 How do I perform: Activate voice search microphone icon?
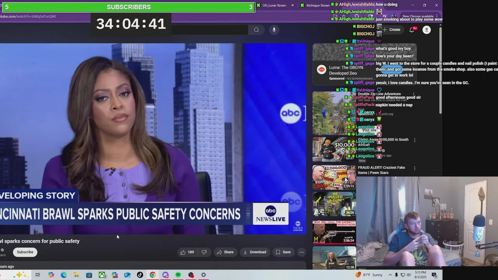pyautogui.click(x=274, y=30)
